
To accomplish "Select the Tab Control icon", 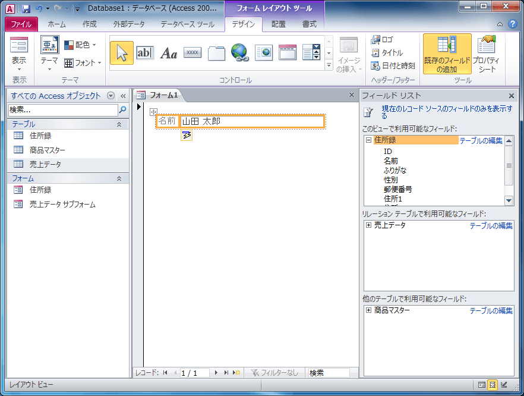I will (x=216, y=53).
